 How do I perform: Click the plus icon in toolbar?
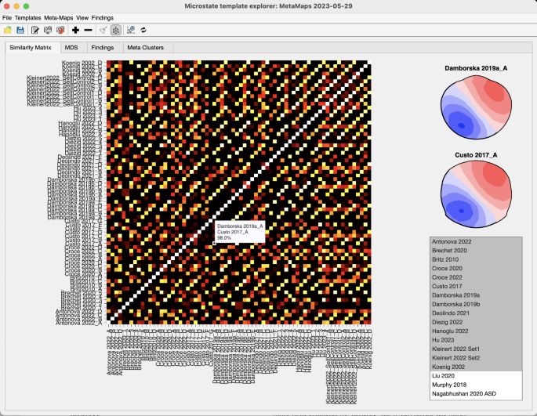(75, 30)
